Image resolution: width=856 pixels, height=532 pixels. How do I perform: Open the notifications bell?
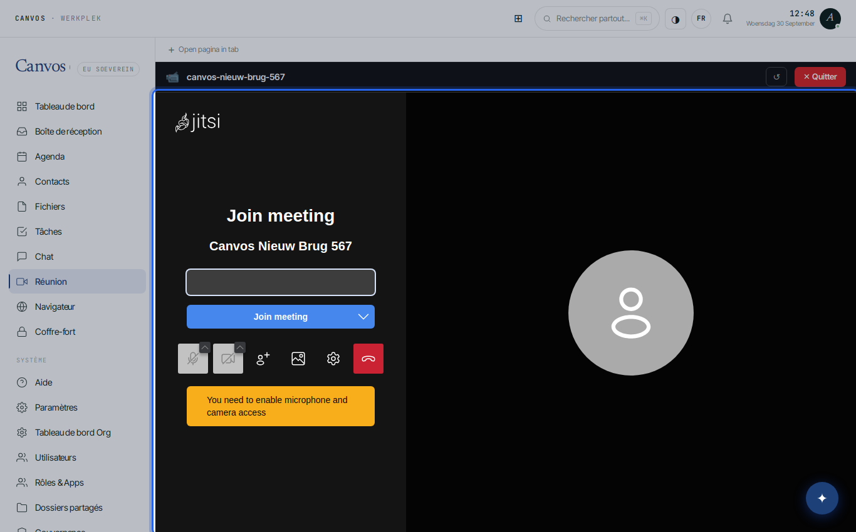pos(728,19)
